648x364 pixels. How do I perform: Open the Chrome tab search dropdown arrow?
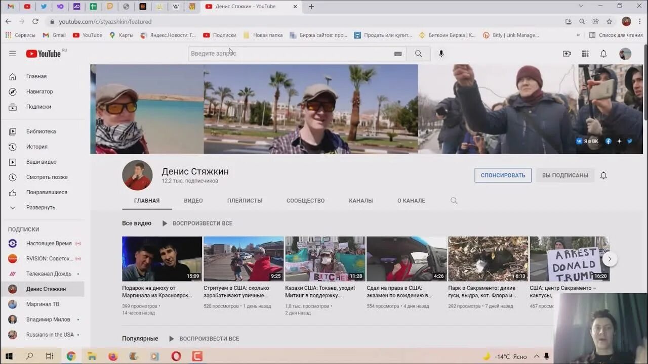point(581,6)
